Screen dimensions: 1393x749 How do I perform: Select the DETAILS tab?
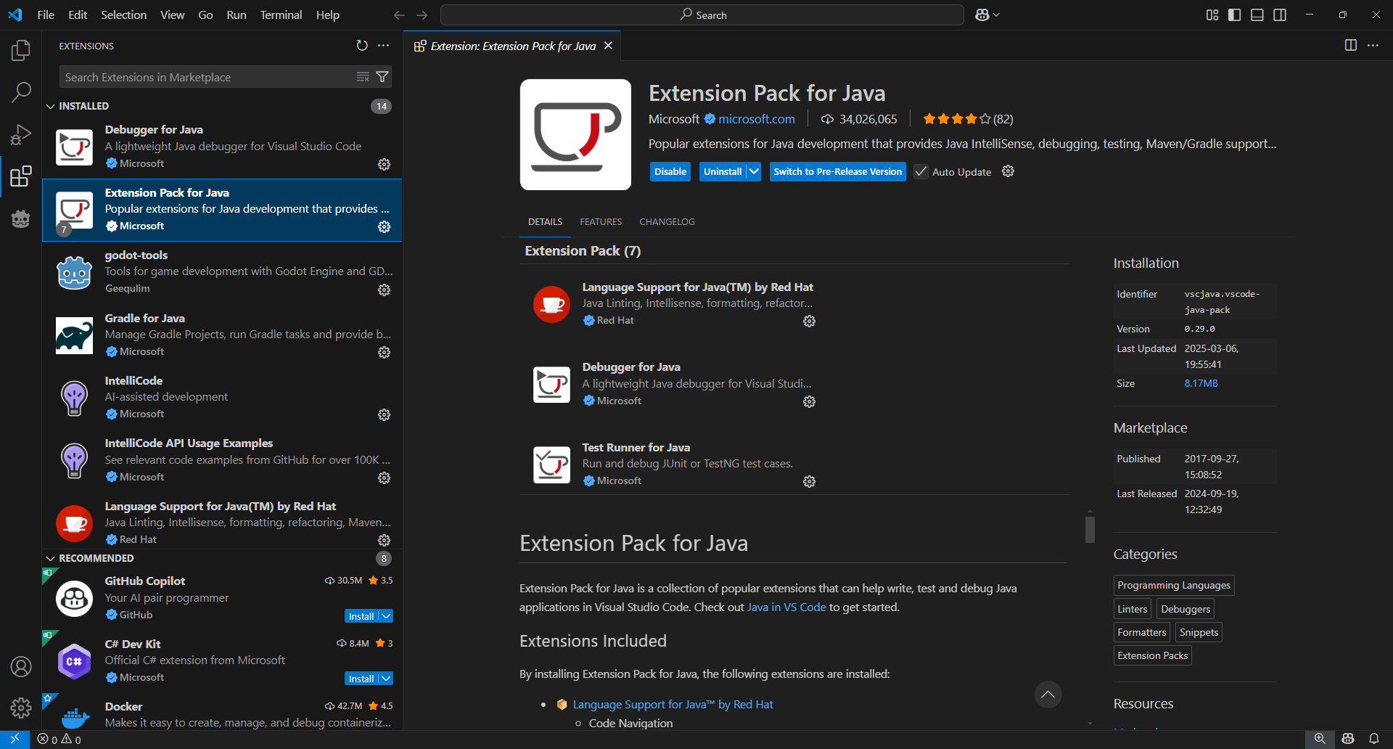[x=545, y=221]
